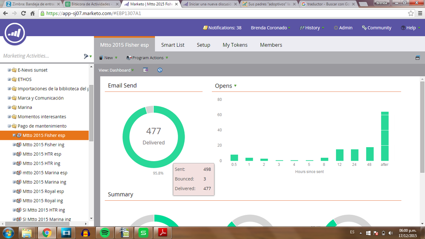Open the New dropdown menu
This screenshot has width=425, height=239.
[x=108, y=58]
